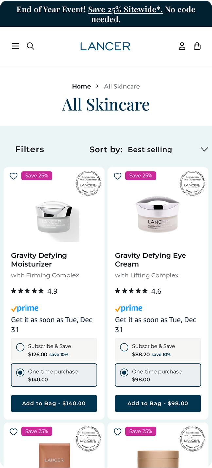
Task: Select Subscribe & Save for $126.00
Action: click(20, 347)
